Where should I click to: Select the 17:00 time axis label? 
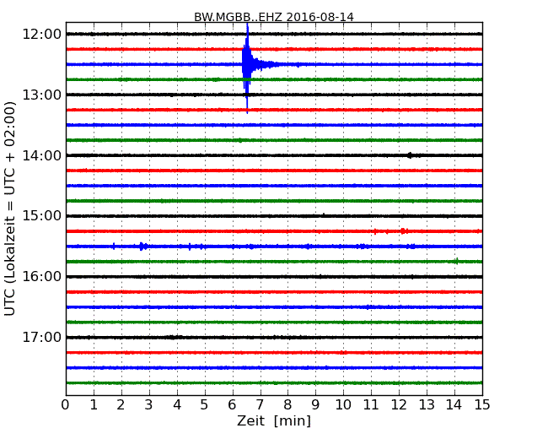point(41,338)
